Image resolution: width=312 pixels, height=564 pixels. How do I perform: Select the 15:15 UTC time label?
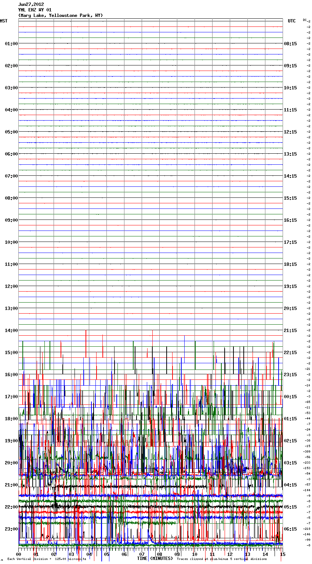(x=290, y=198)
